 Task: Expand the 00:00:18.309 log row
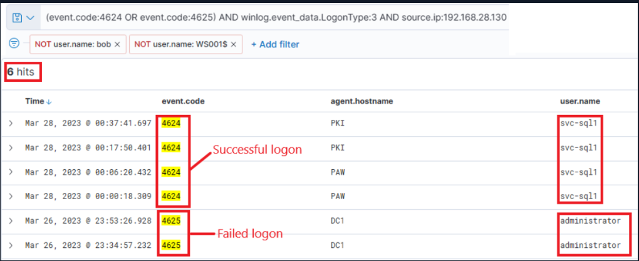tap(11, 196)
